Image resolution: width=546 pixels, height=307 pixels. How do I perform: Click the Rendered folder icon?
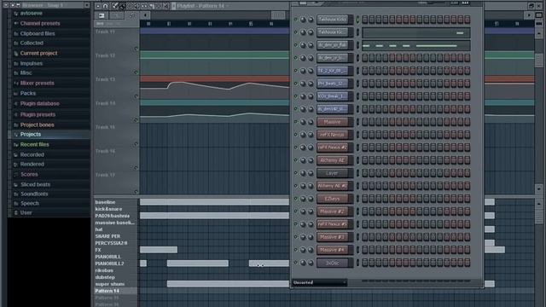point(15,165)
